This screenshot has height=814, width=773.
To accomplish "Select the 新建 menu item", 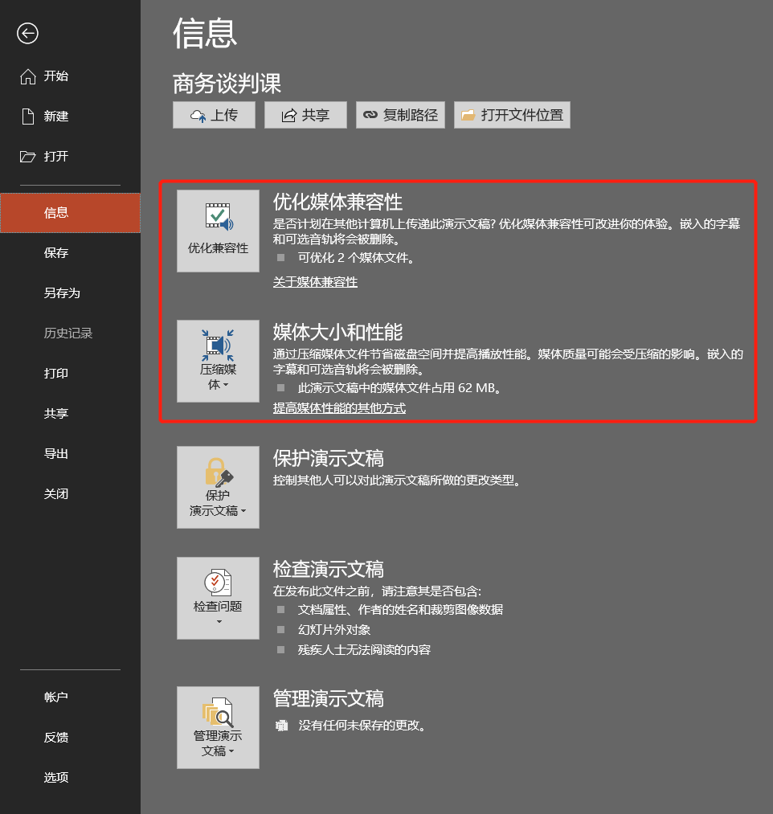I will point(70,117).
